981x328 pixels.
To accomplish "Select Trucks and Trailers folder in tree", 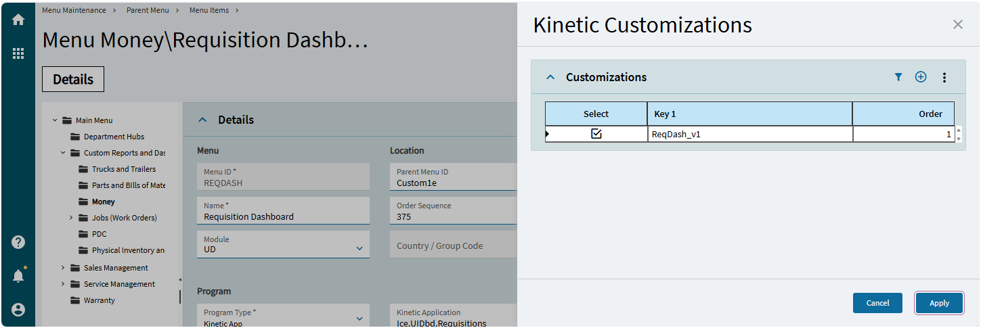I will [123, 169].
